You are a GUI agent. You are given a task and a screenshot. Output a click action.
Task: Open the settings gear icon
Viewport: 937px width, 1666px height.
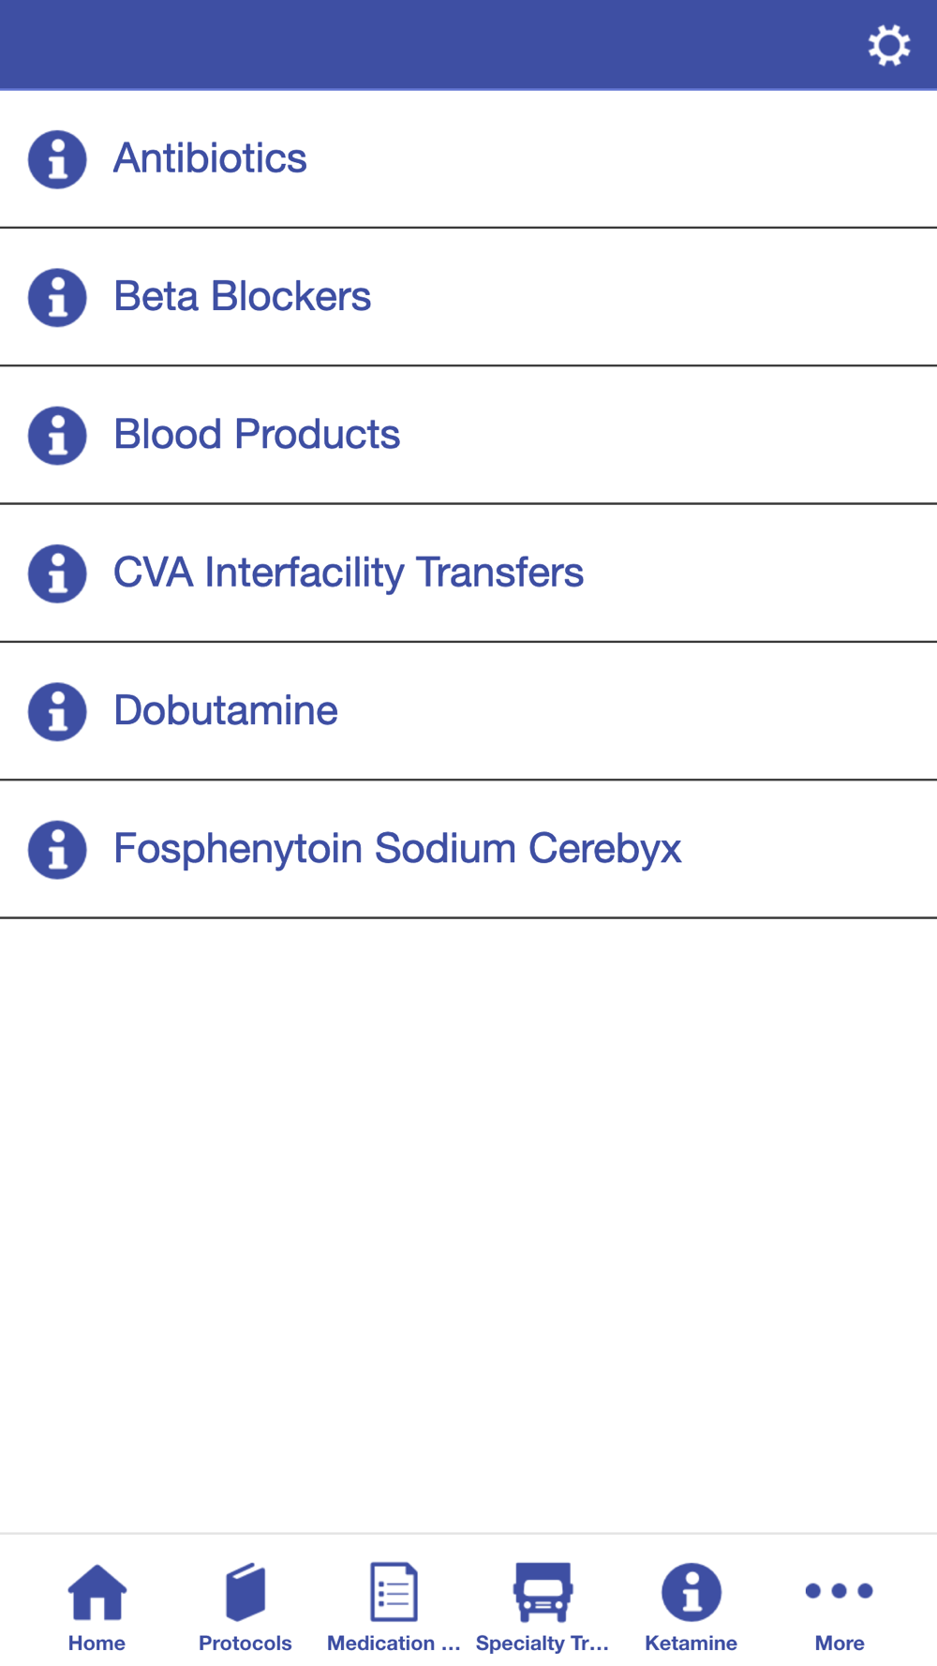[888, 45]
